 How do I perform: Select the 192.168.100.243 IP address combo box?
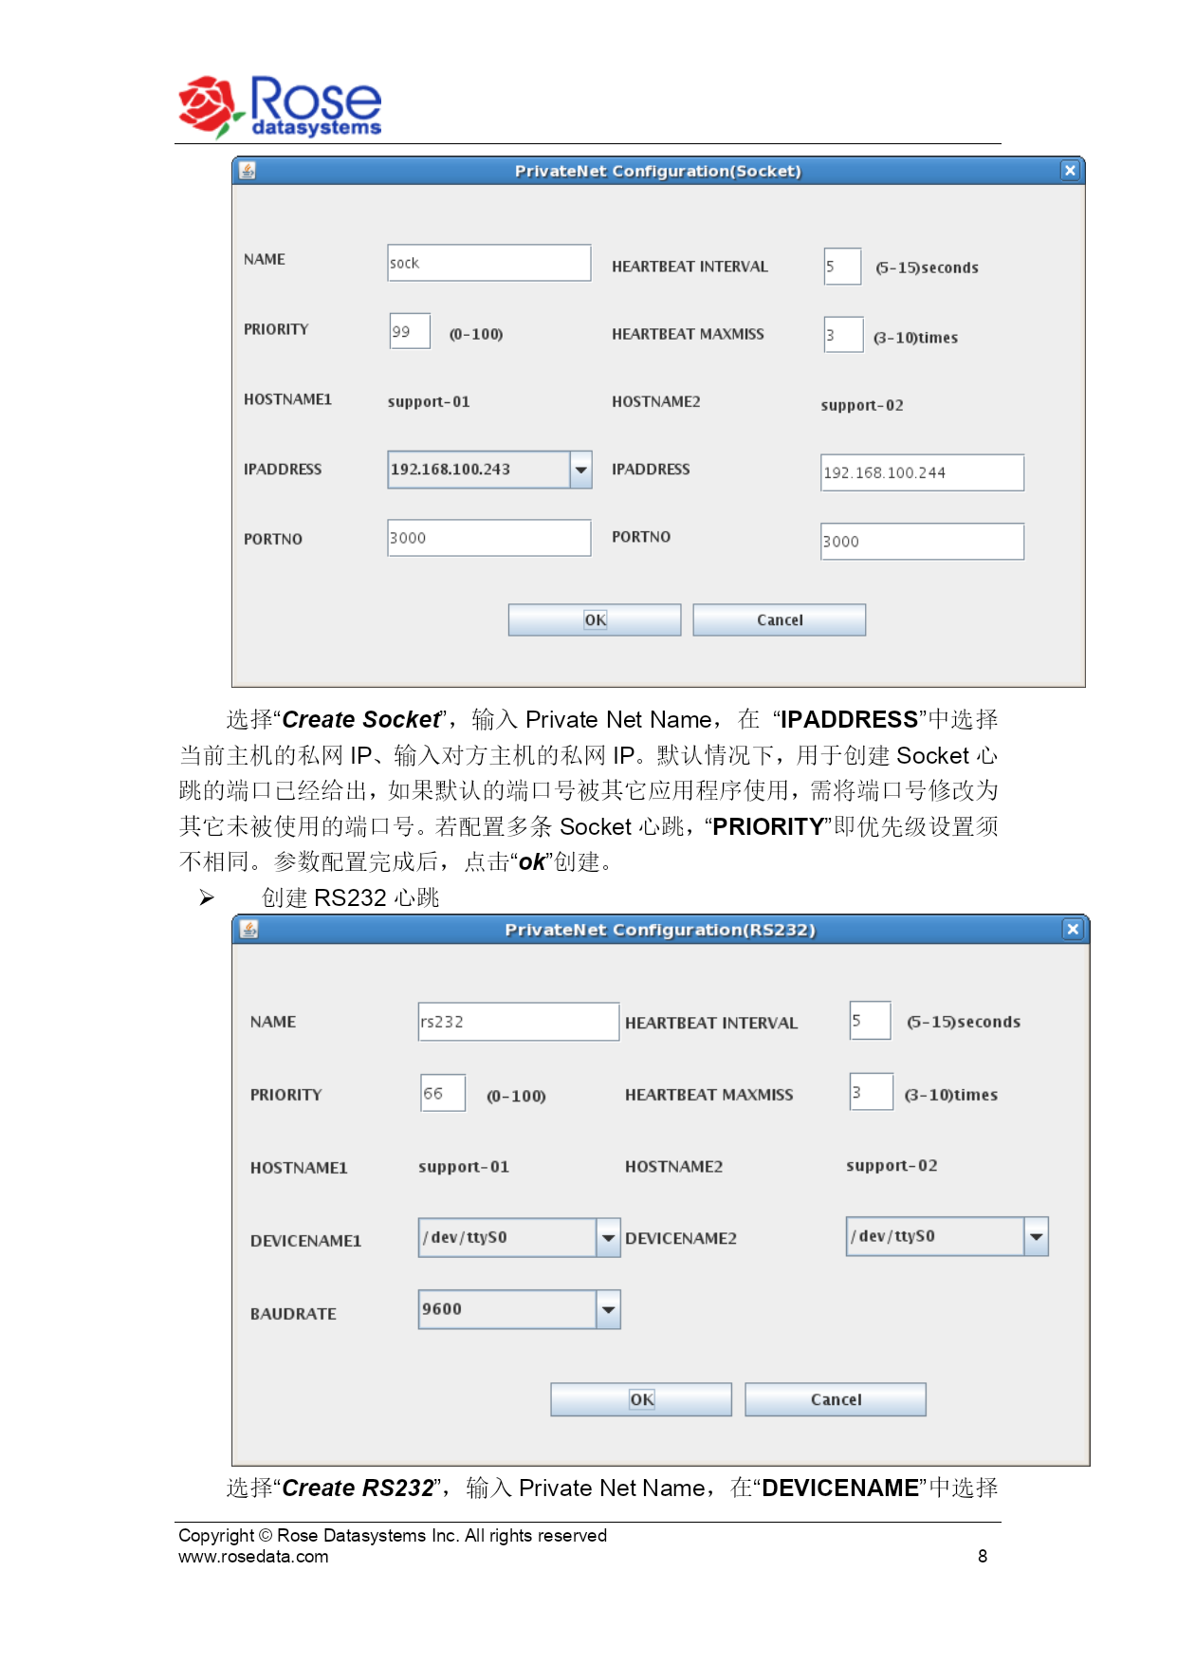point(489,470)
